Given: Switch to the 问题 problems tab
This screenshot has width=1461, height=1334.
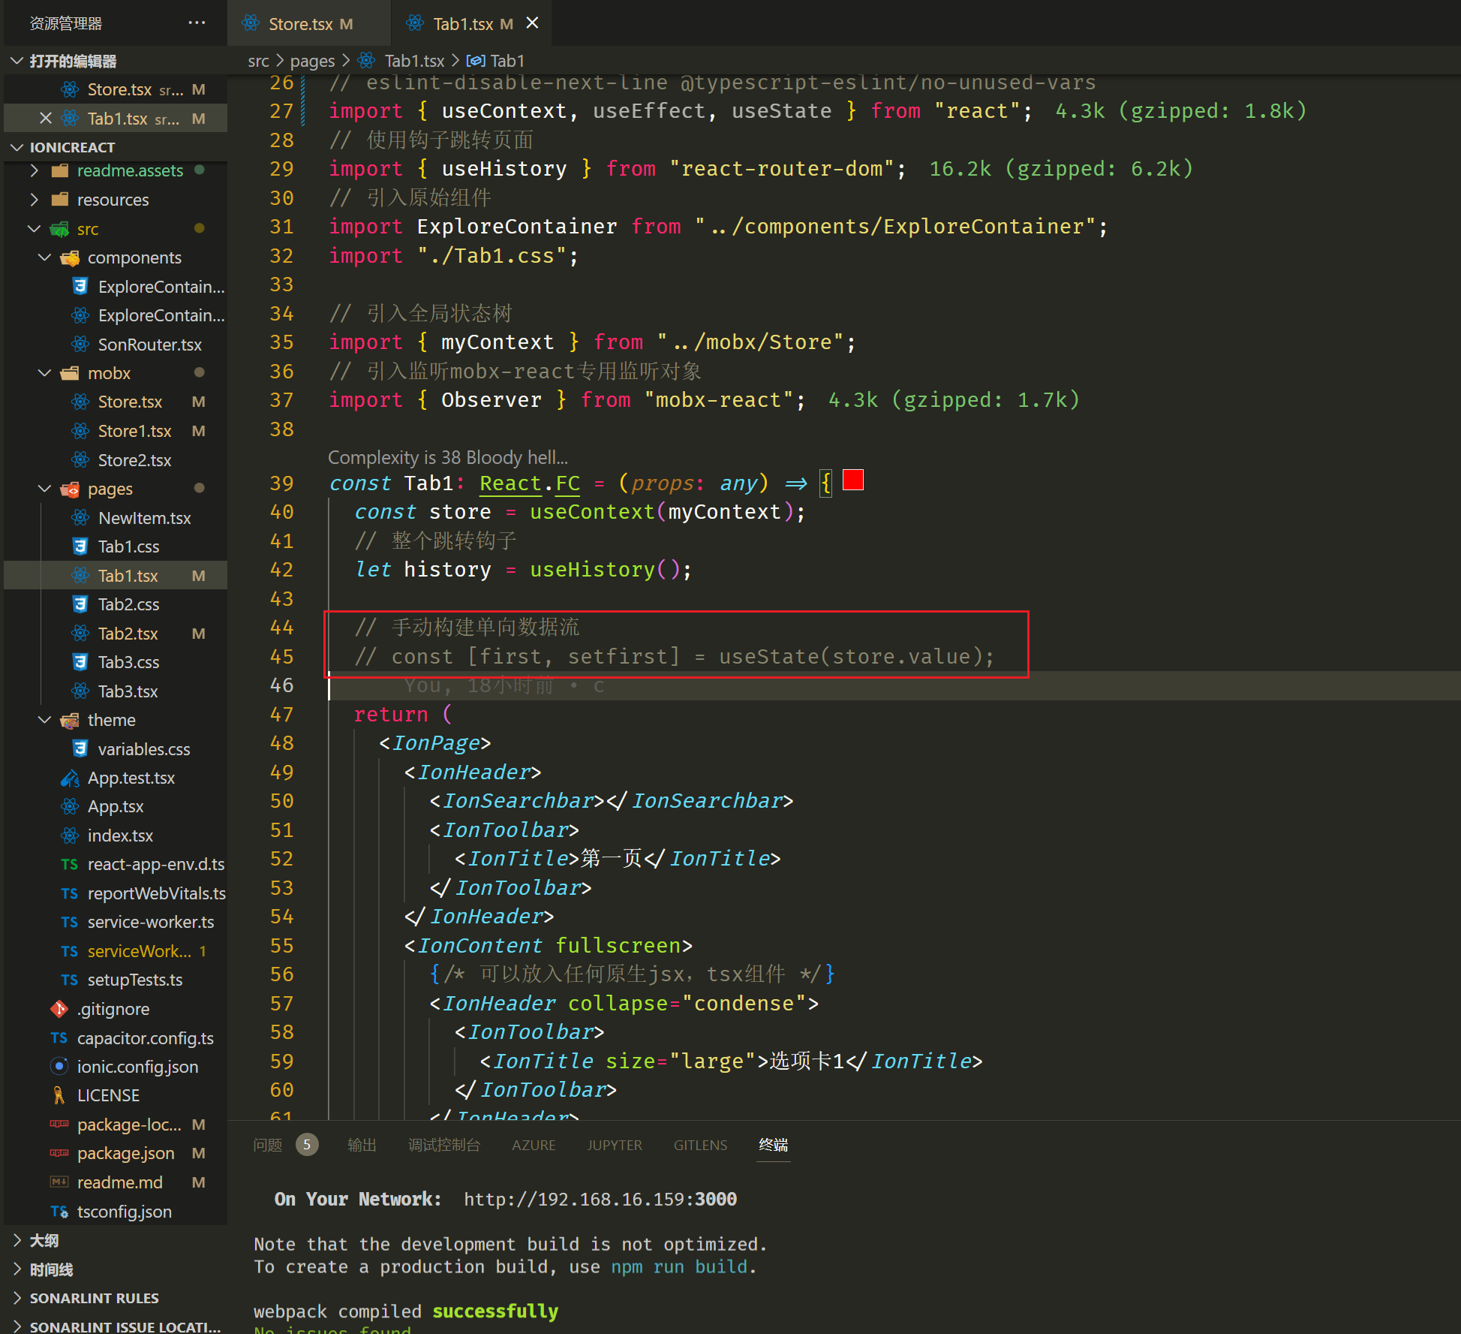Looking at the screenshot, I should coord(268,1145).
